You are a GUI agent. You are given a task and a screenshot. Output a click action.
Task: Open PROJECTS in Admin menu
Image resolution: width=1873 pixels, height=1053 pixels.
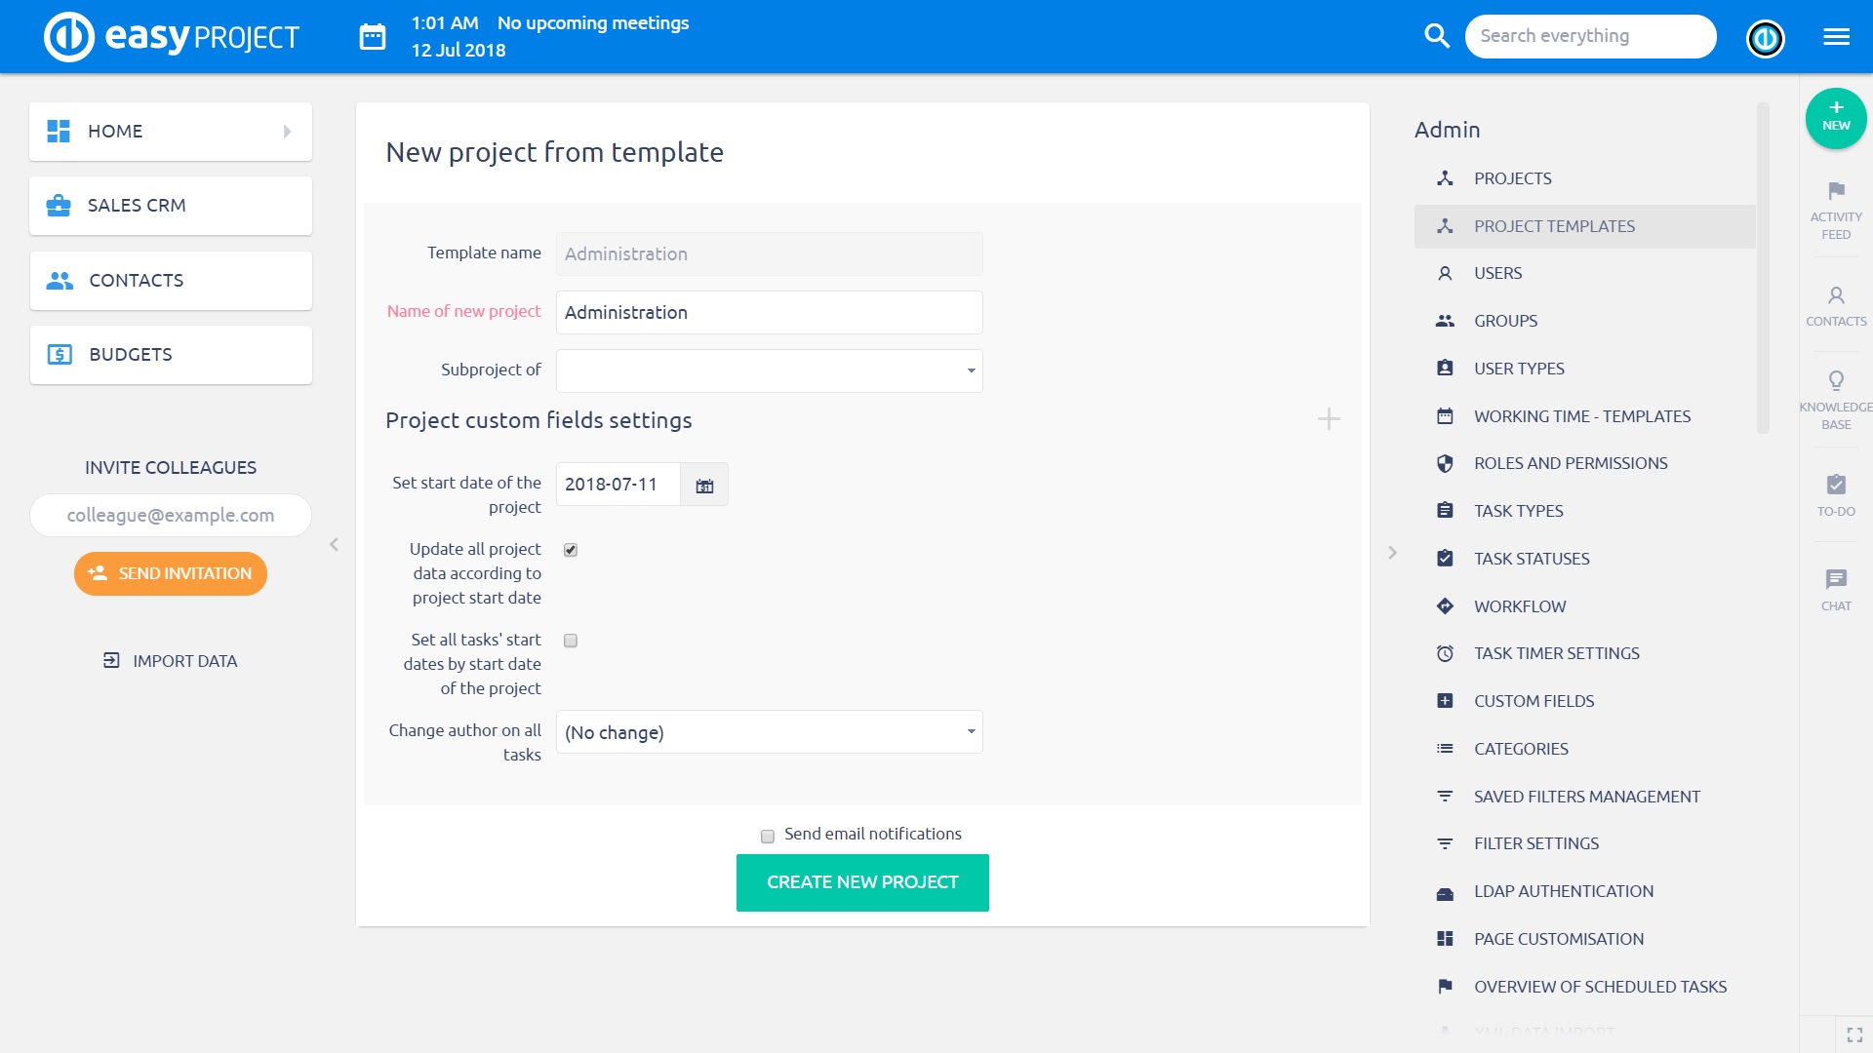pos(1584,178)
